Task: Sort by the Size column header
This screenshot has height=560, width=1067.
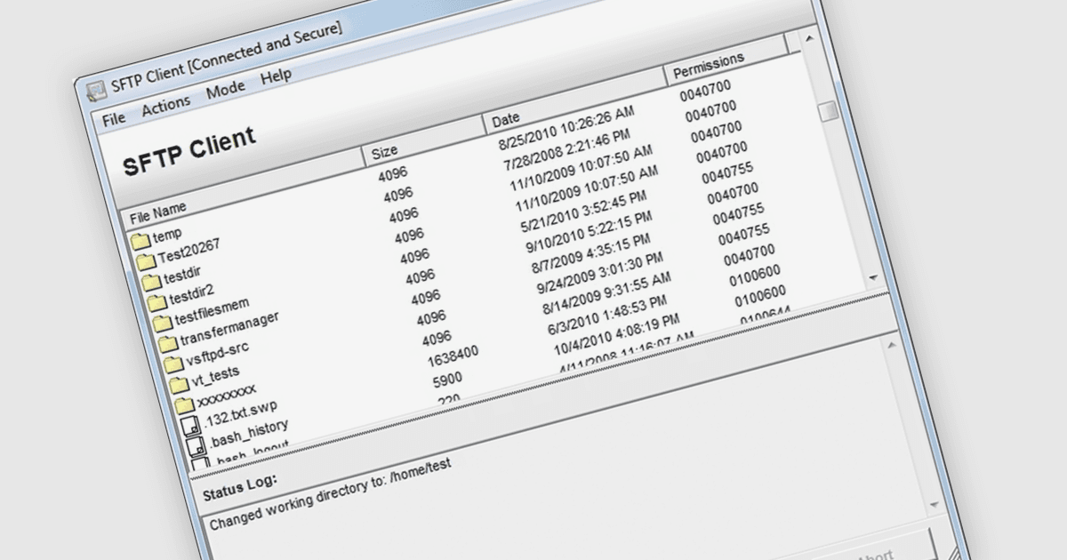Action: (423, 140)
